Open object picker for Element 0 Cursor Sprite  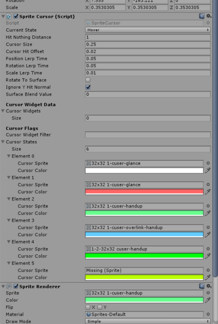coord(208,163)
